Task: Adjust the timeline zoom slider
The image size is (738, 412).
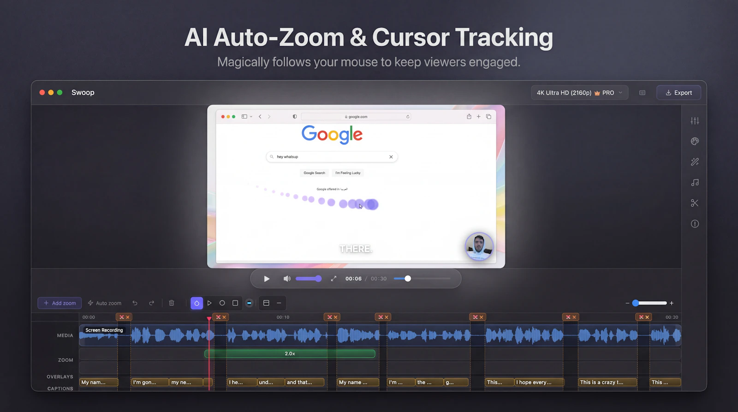Action: [649, 303]
